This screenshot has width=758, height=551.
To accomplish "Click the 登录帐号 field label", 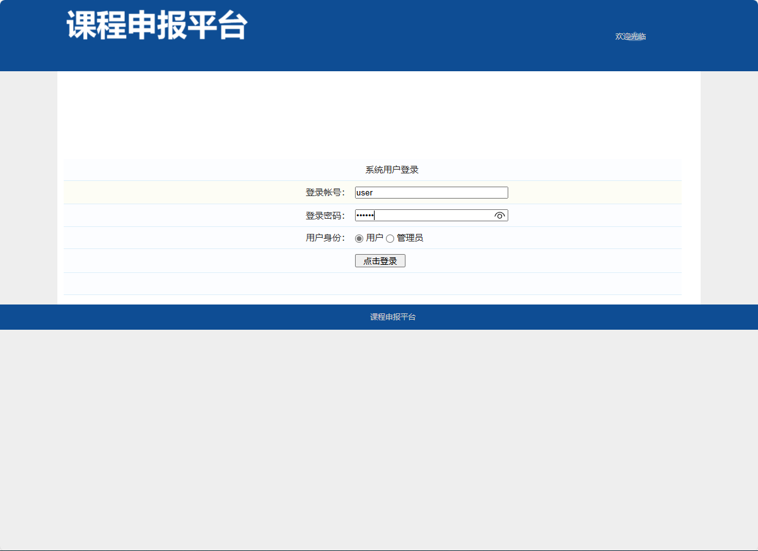I will (324, 192).
